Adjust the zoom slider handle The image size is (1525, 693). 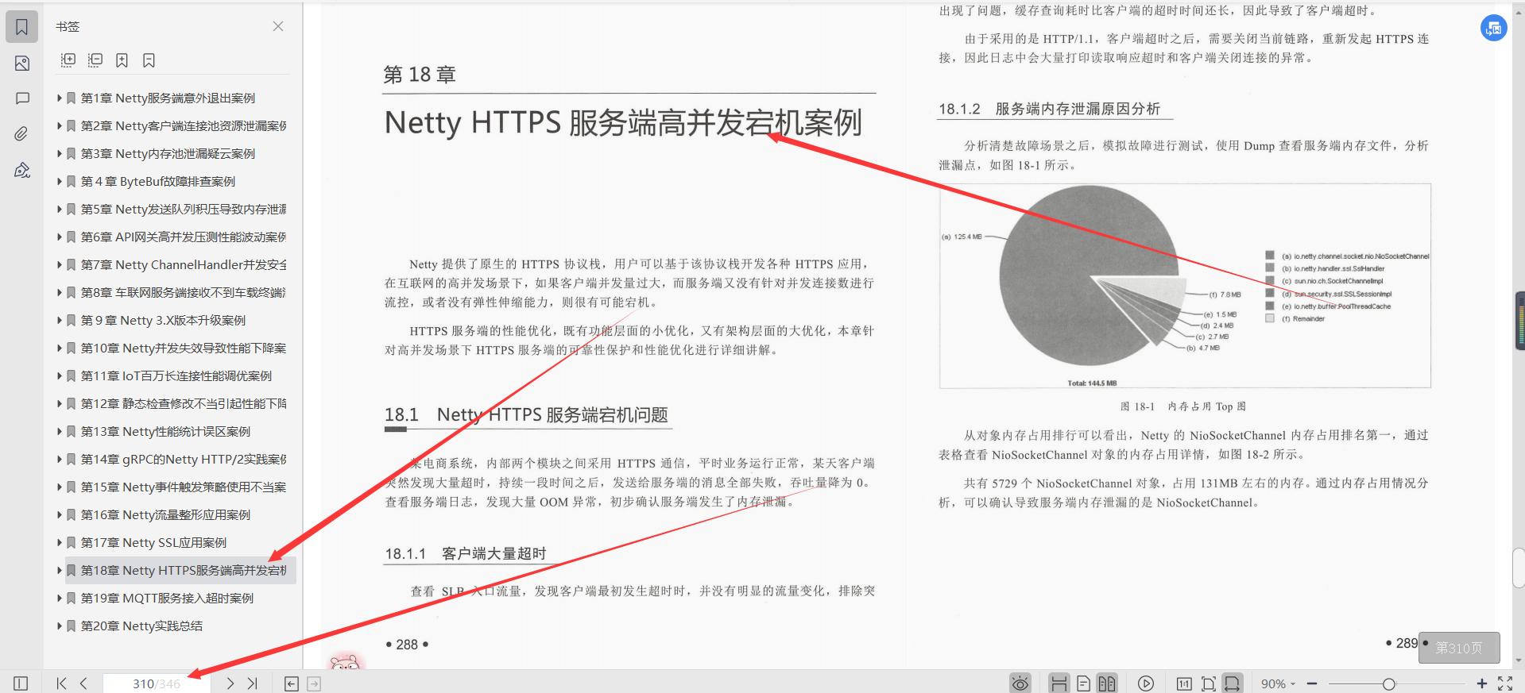pyautogui.click(x=1388, y=683)
